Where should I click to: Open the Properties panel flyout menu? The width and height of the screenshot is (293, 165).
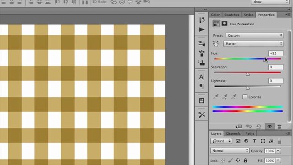point(288,15)
